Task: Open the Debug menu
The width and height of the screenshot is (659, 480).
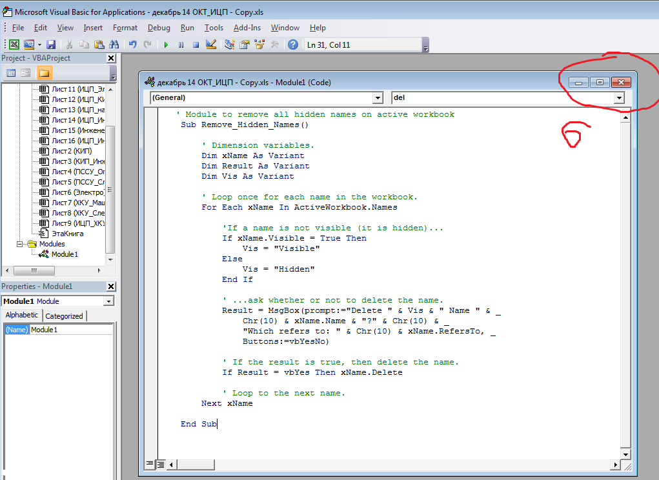Action: [x=159, y=28]
